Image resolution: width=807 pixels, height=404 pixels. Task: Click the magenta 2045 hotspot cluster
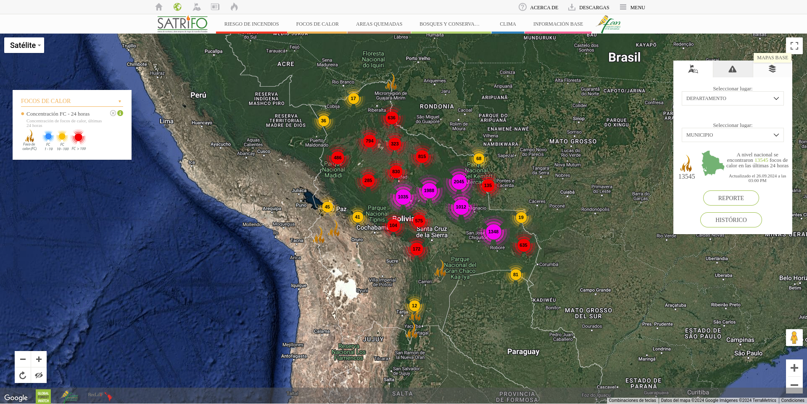459,182
